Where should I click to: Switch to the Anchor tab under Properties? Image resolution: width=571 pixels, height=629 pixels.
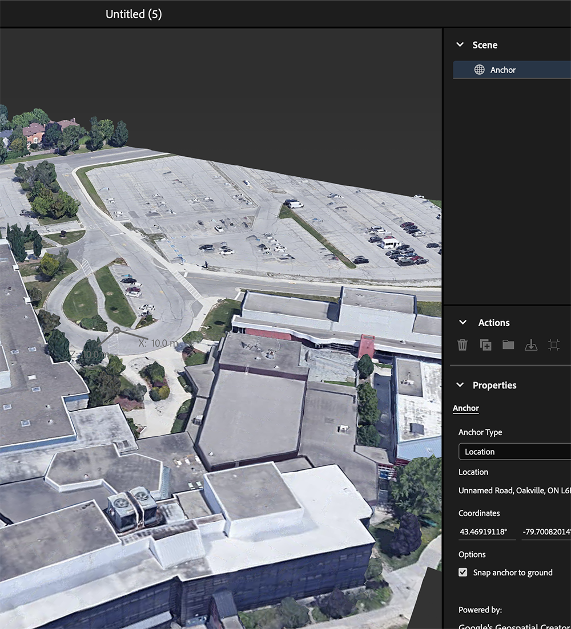pyautogui.click(x=466, y=408)
